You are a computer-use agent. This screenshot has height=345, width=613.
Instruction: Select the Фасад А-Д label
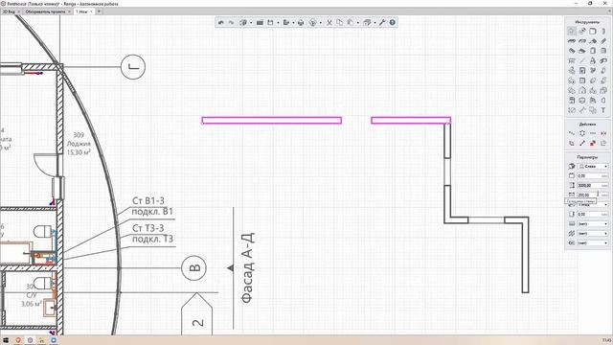tap(247, 268)
